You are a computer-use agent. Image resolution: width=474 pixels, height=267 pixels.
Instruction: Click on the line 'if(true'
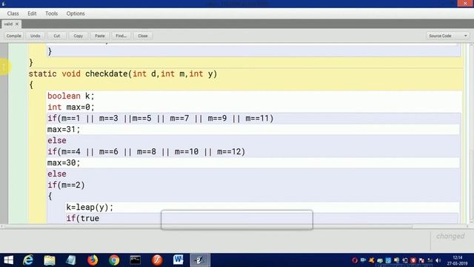point(83,218)
